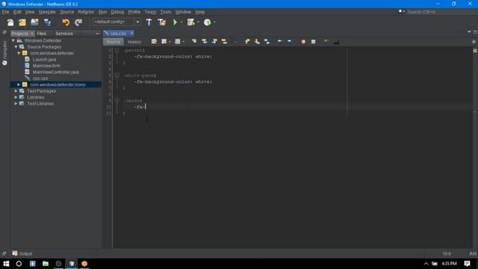Screen dimensions: 478x269
Task: Click the Find Selection icon in editor toolbar
Action: 194,42
